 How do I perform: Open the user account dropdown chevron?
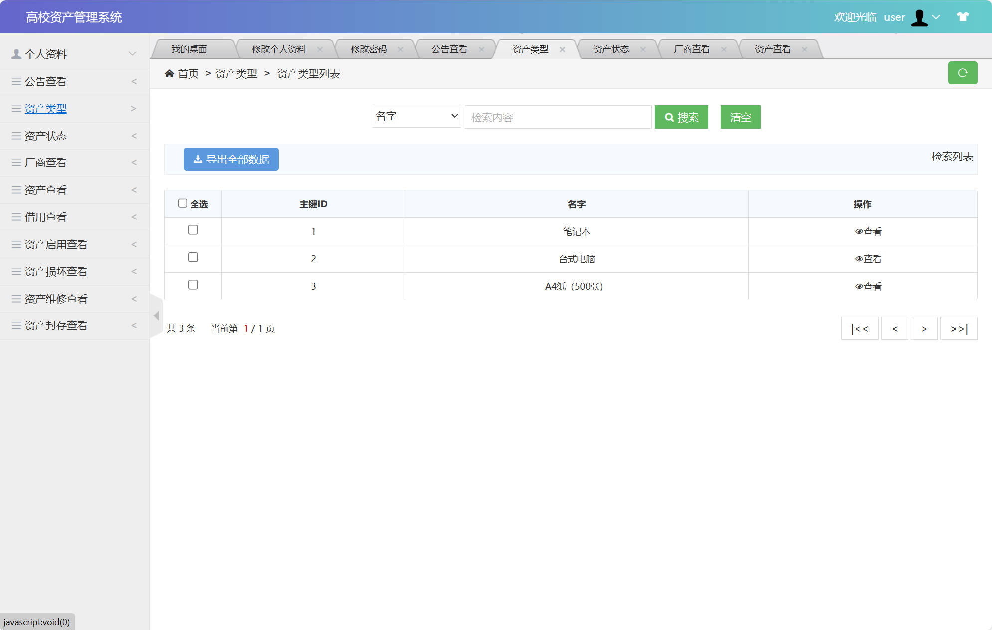[x=936, y=17]
